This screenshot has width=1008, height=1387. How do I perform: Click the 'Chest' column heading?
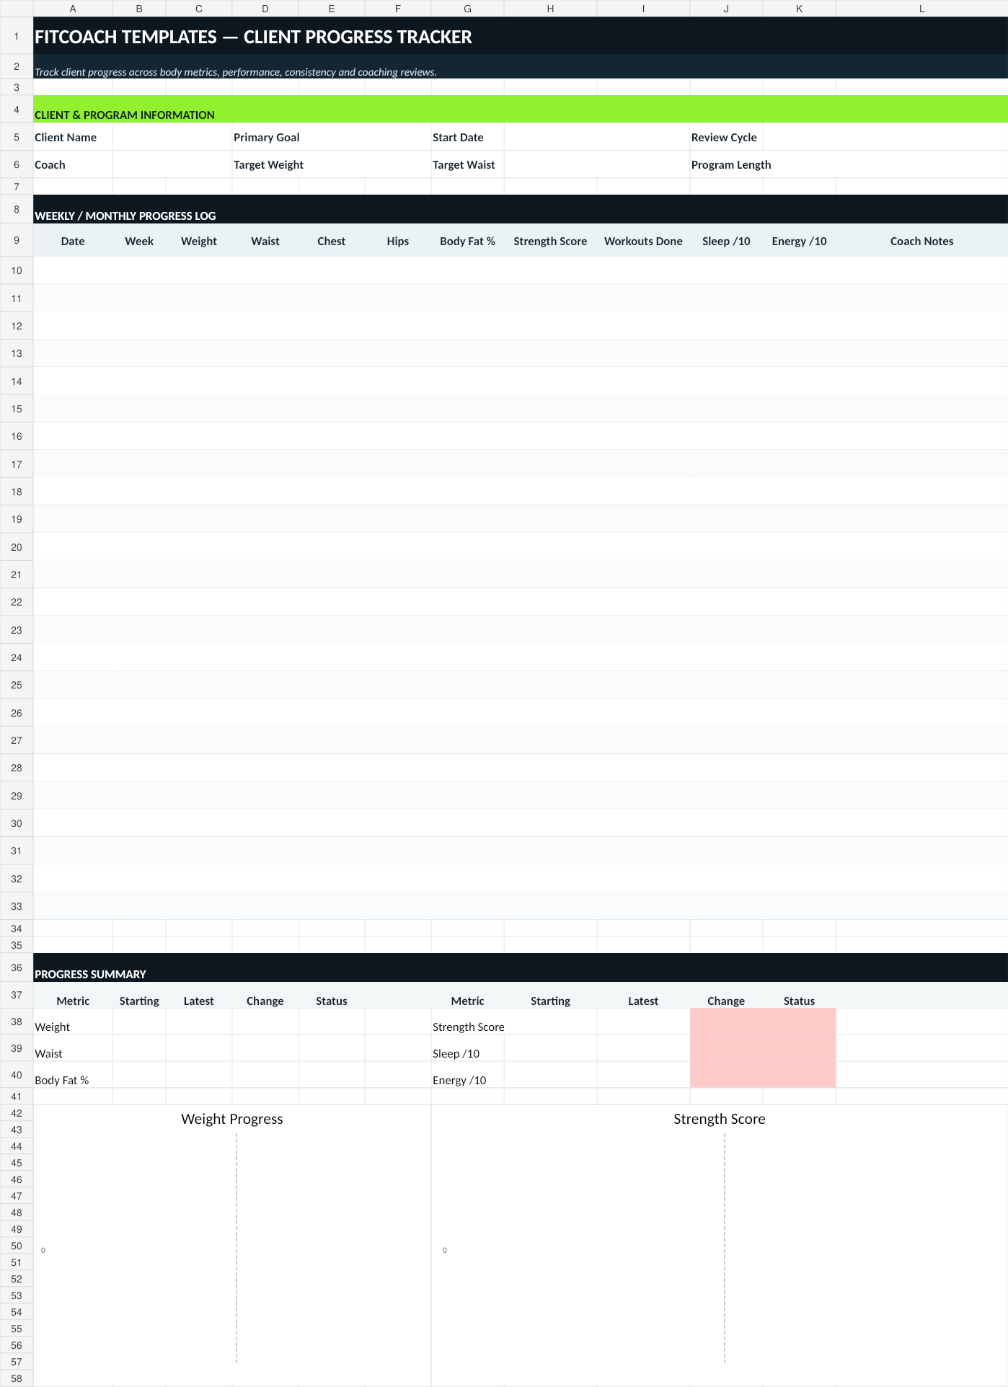point(332,241)
